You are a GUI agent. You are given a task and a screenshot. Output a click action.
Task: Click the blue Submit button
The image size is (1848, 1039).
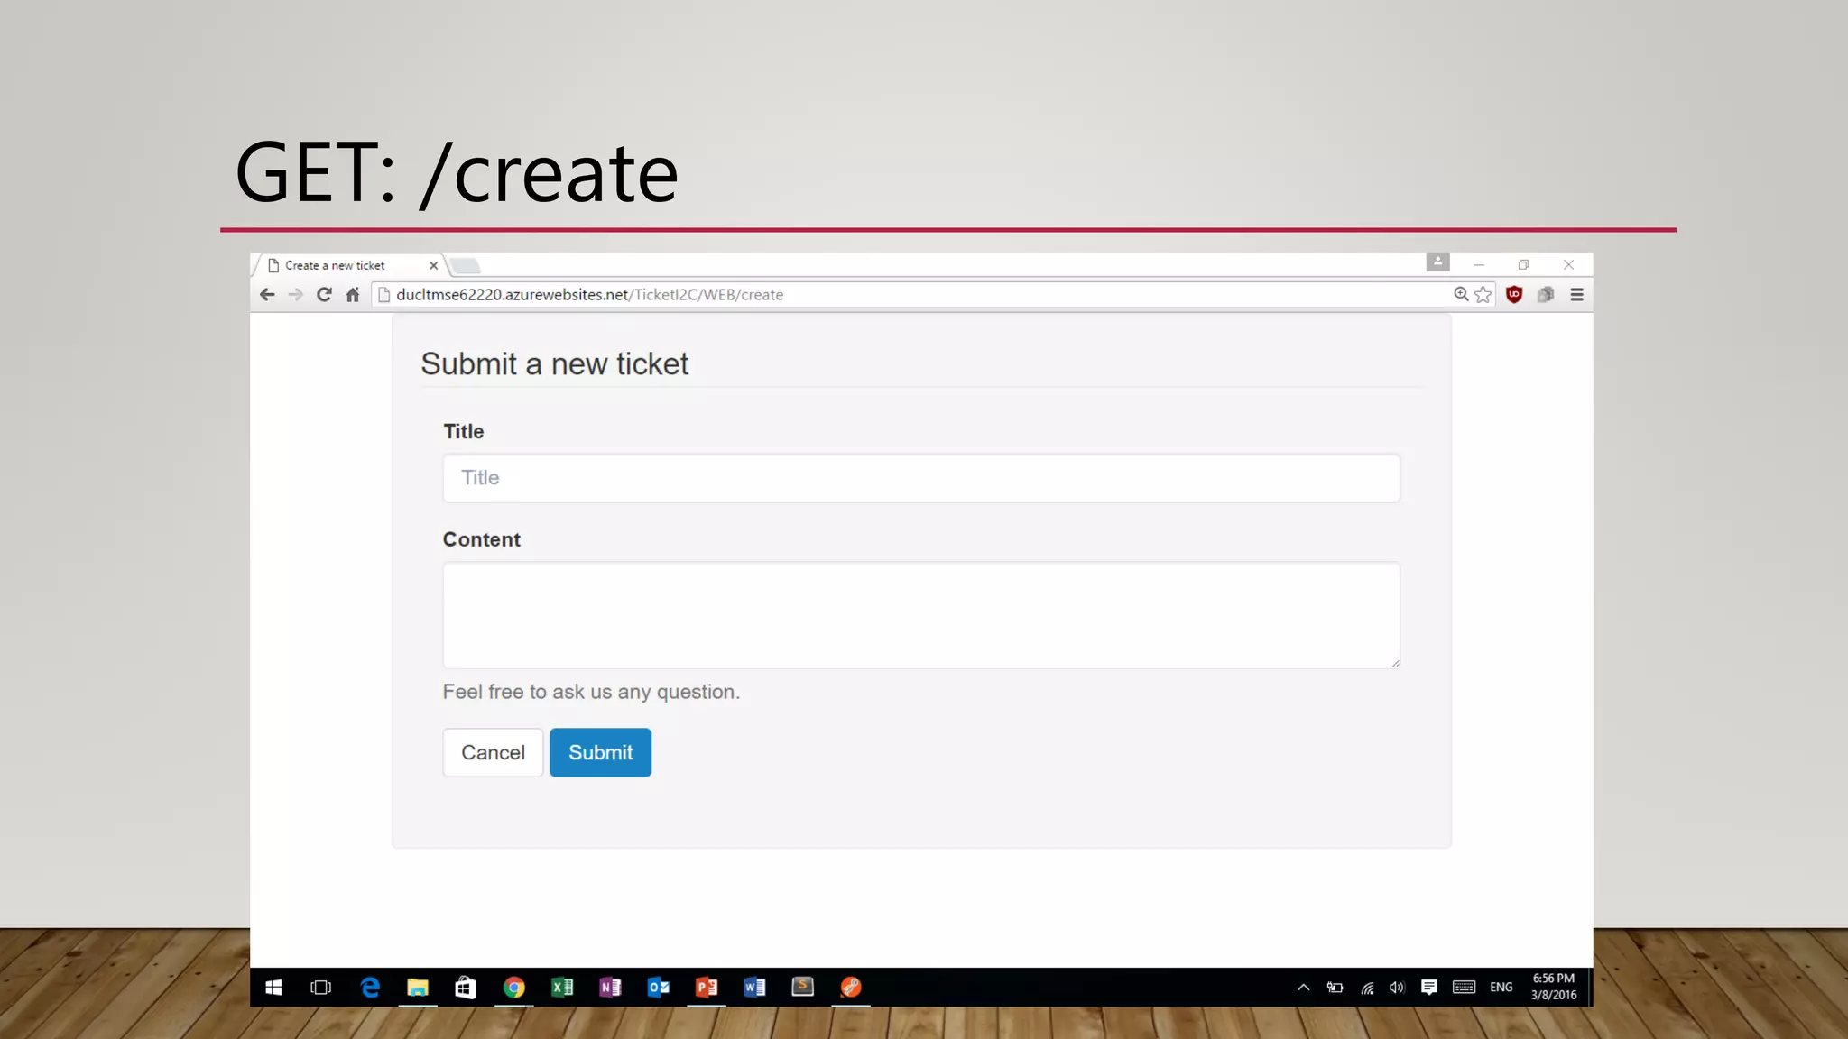pyautogui.click(x=600, y=752)
